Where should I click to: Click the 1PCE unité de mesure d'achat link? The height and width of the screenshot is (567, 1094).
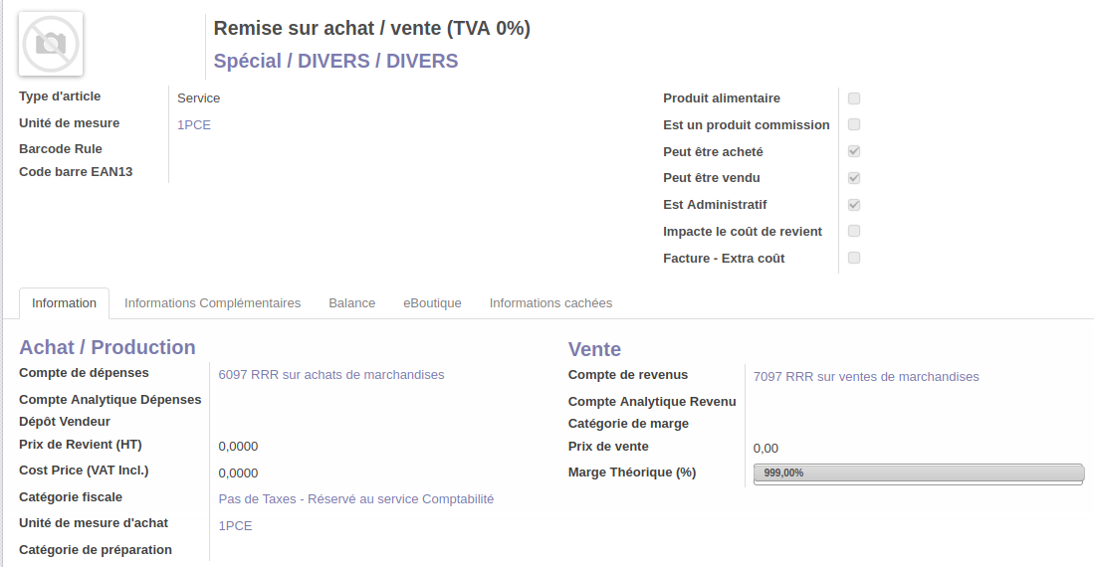click(x=235, y=525)
